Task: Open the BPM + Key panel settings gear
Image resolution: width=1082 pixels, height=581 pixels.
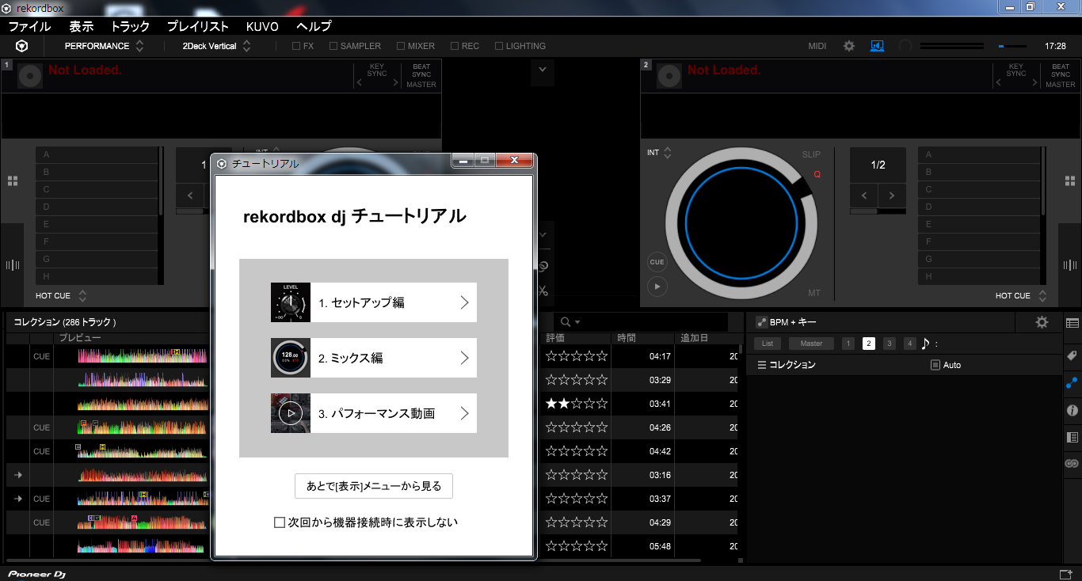Action: [x=1042, y=322]
